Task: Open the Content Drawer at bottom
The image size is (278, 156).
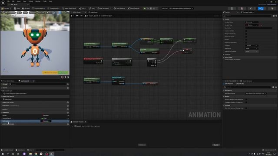Action: 7,150
